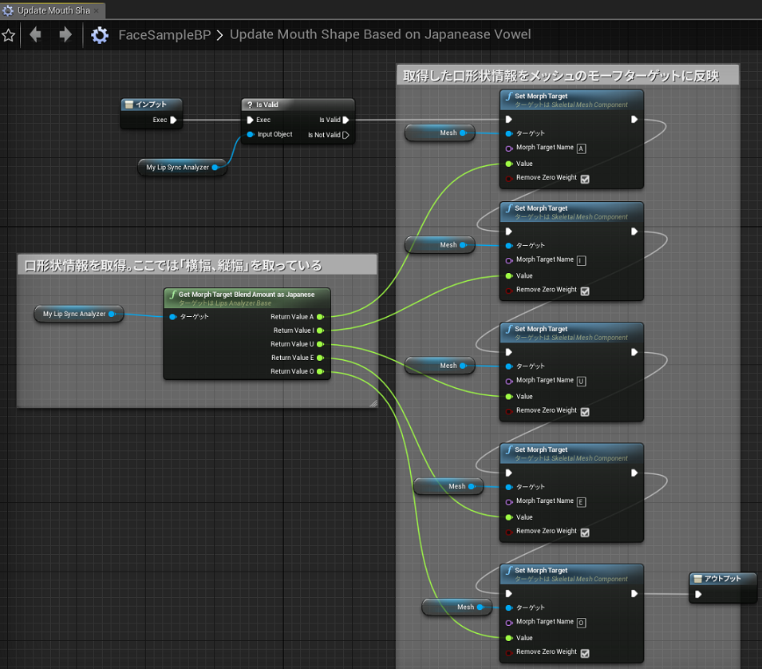Select My Lip Sync Analyzer variable near Is Valid
762x669 pixels.
click(182, 168)
